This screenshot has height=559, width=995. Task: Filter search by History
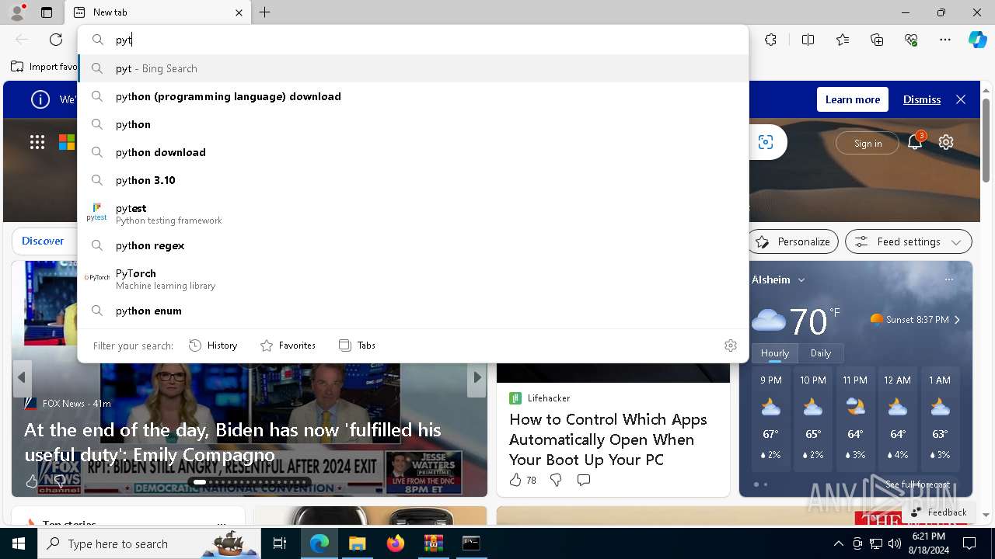(213, 345)
